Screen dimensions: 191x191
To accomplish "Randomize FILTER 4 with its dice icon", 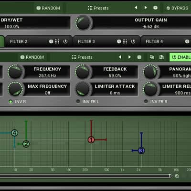I will tap(187, 42).
